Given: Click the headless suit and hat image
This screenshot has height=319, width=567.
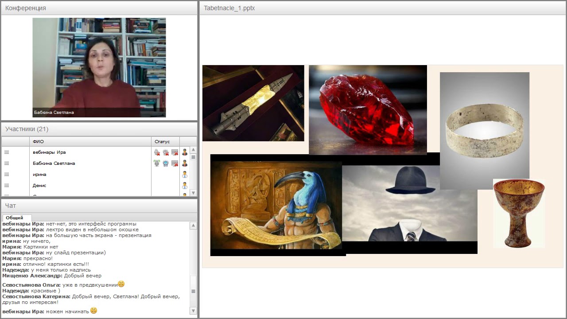Looking at the screenshot, I should pos(410,203).
